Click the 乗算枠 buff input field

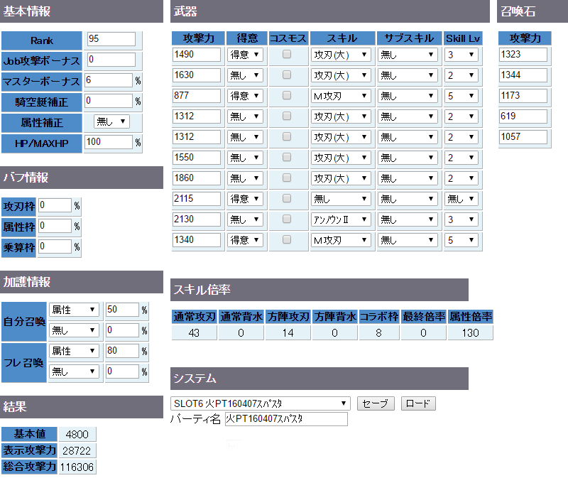(x=55, y=246)
